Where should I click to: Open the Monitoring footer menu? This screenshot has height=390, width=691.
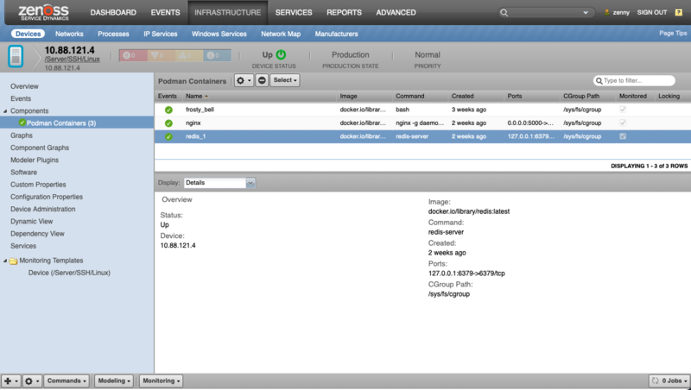(161, 381)
